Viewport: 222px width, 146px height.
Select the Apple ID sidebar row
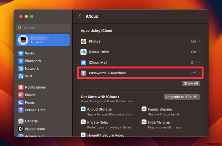(43, 40)
